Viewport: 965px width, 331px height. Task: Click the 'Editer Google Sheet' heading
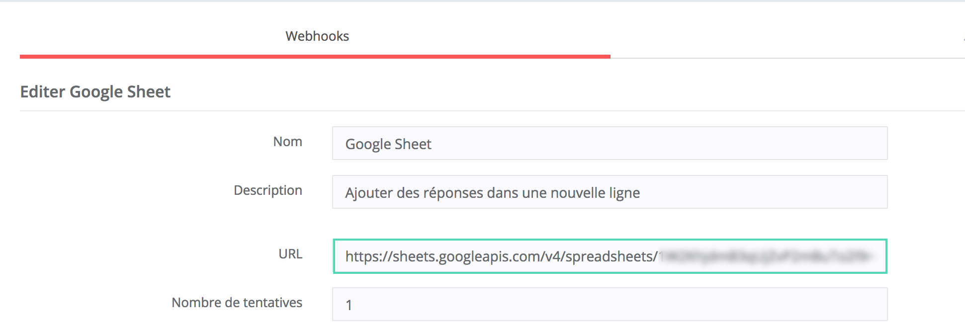(95, 92)
